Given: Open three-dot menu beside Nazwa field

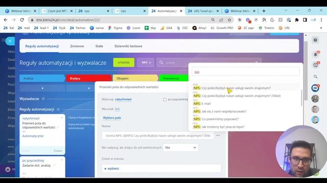Looking at the screenshot, I should 218,135.
